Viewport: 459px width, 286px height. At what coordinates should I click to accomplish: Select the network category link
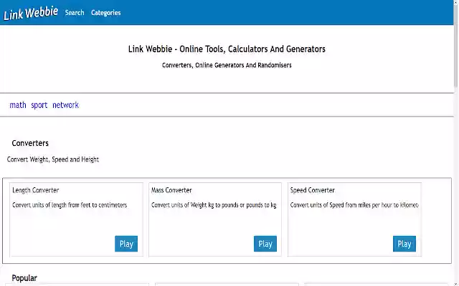[65, 105]
